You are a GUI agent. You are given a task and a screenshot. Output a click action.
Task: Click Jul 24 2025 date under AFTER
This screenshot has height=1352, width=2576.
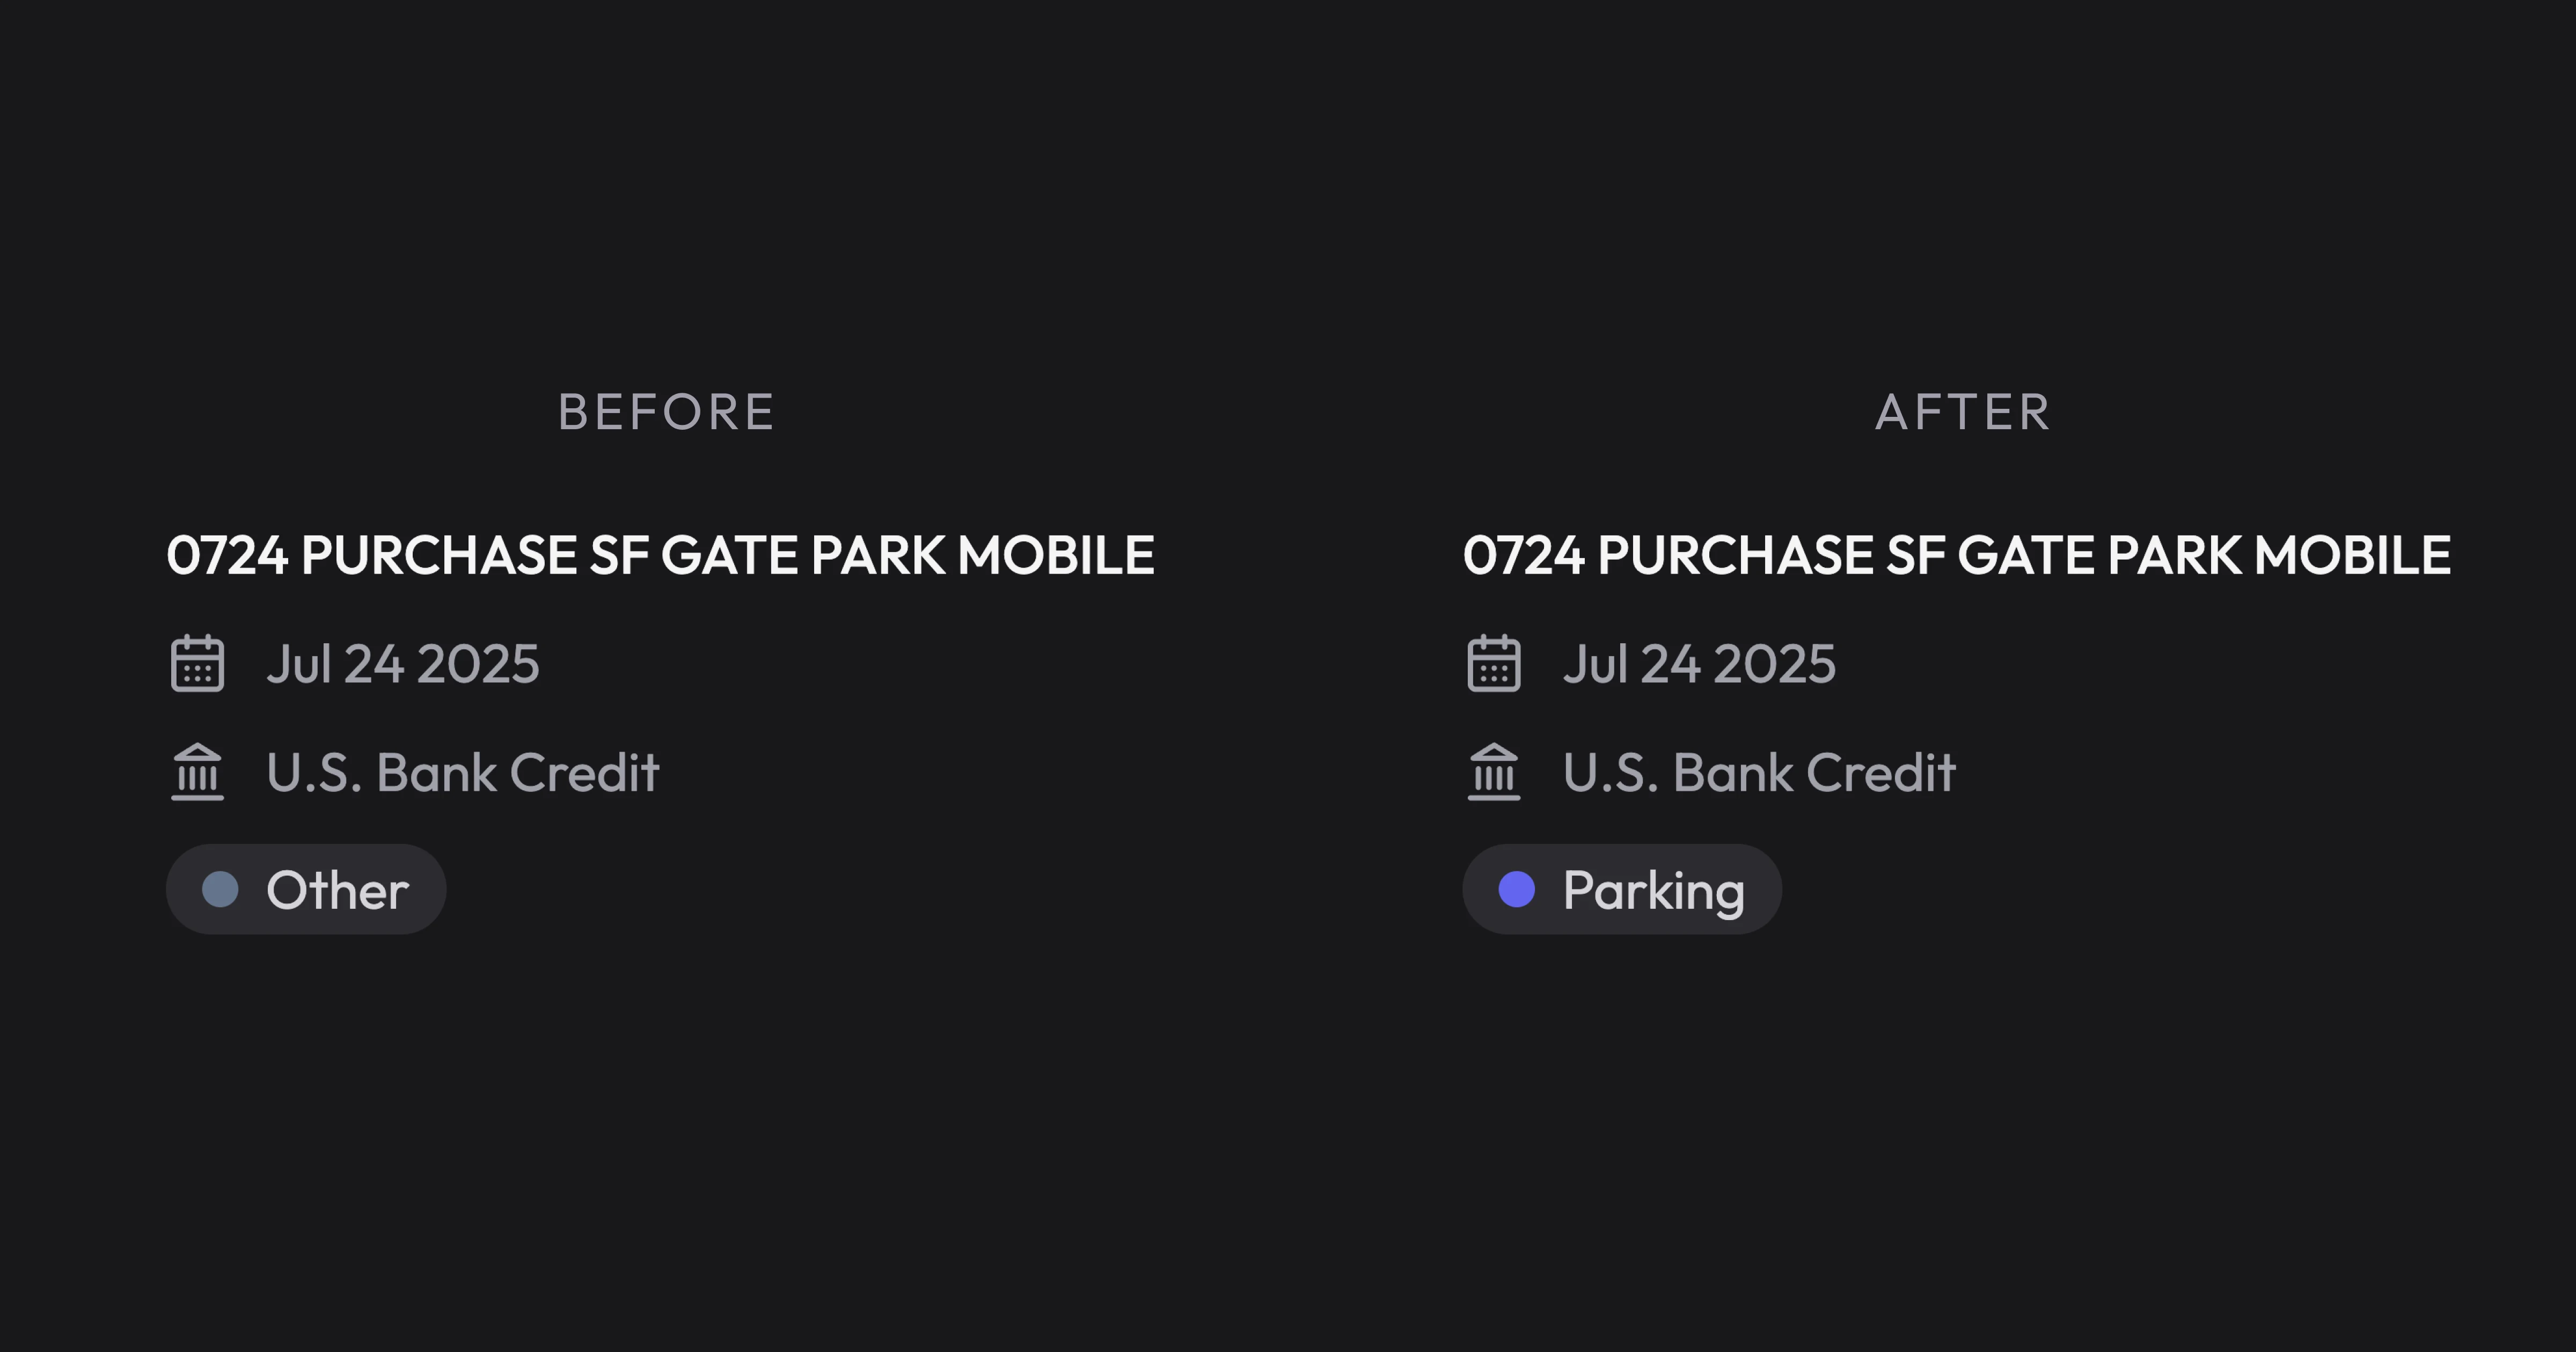point(1699,664)
